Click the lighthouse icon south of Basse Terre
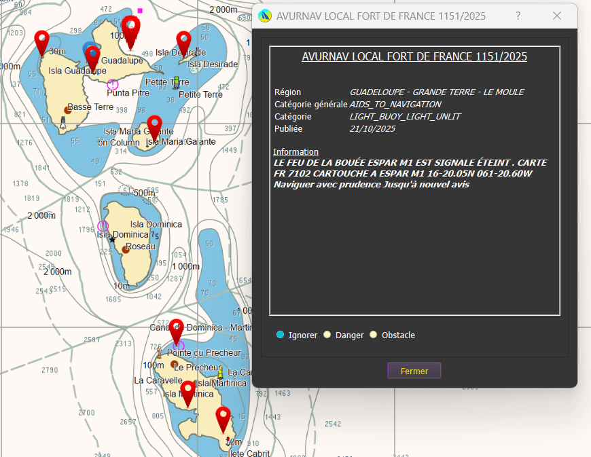591x457 pixels. (63, 123)
